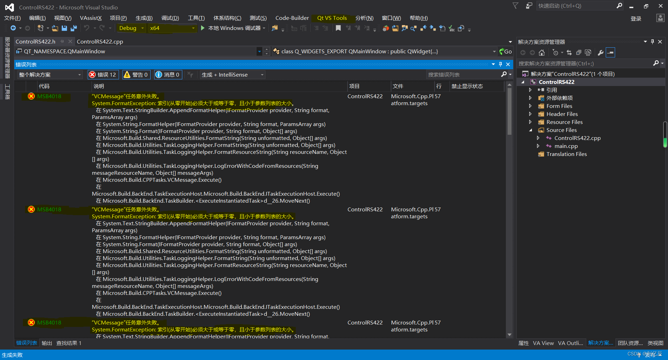
Task: Switch to the 输出 output tab
Action: 47,343
